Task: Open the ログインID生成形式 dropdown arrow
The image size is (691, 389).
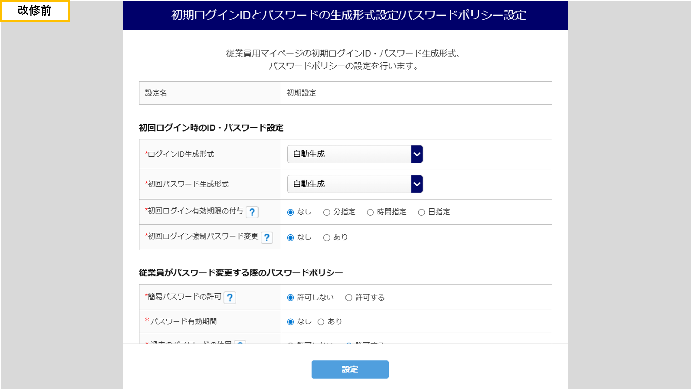Action: pyautogui.click(x=417, y=154)
